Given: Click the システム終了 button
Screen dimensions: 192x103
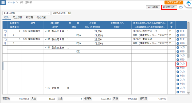Looking at the screenshot, I should [x=174, y=2].
